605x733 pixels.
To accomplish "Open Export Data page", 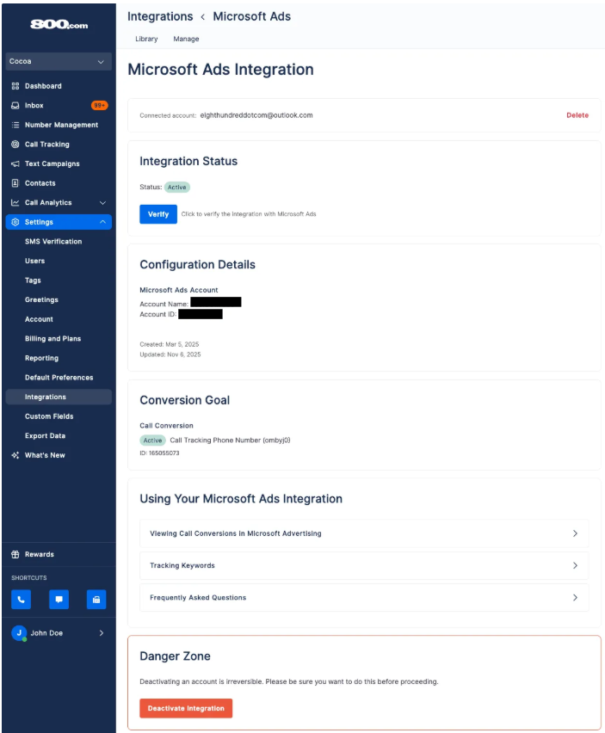I will (45, 435).
